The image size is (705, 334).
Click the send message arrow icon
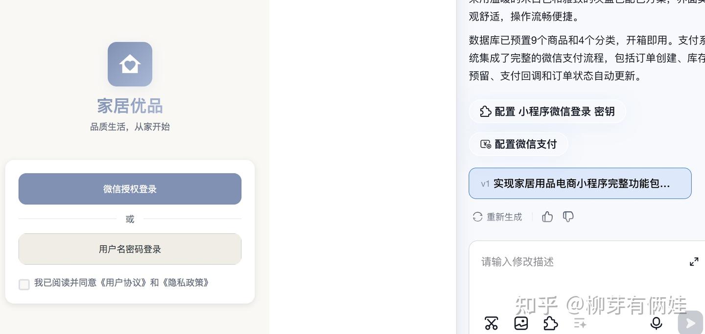point(690,323)
